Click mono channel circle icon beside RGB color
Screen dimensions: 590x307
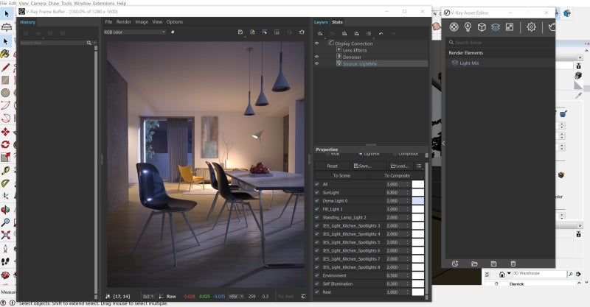click(x=173, y=32)
